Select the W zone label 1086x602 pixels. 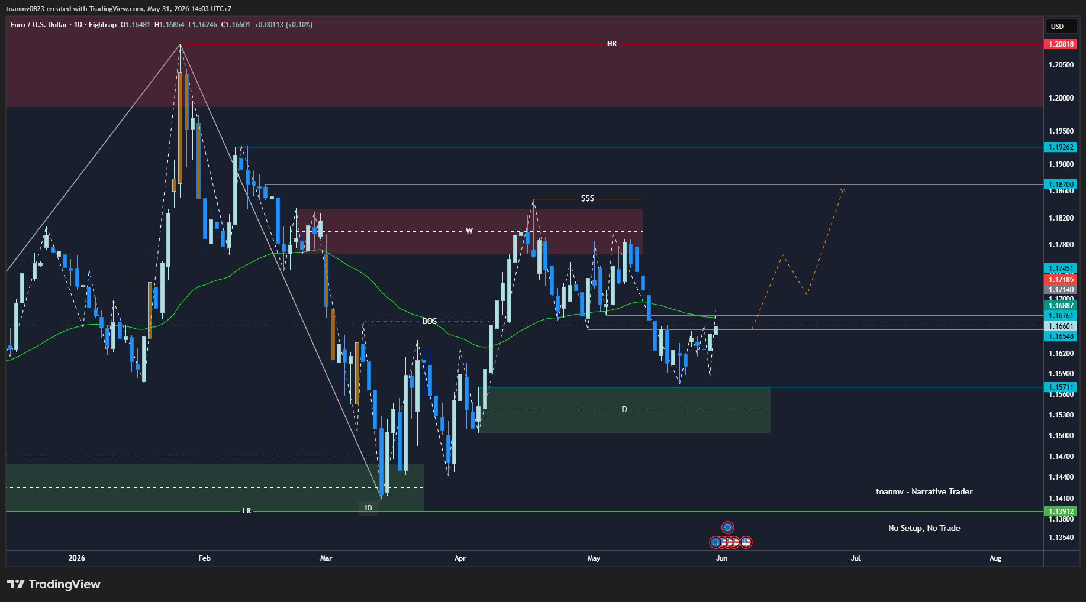coord(469,231)
